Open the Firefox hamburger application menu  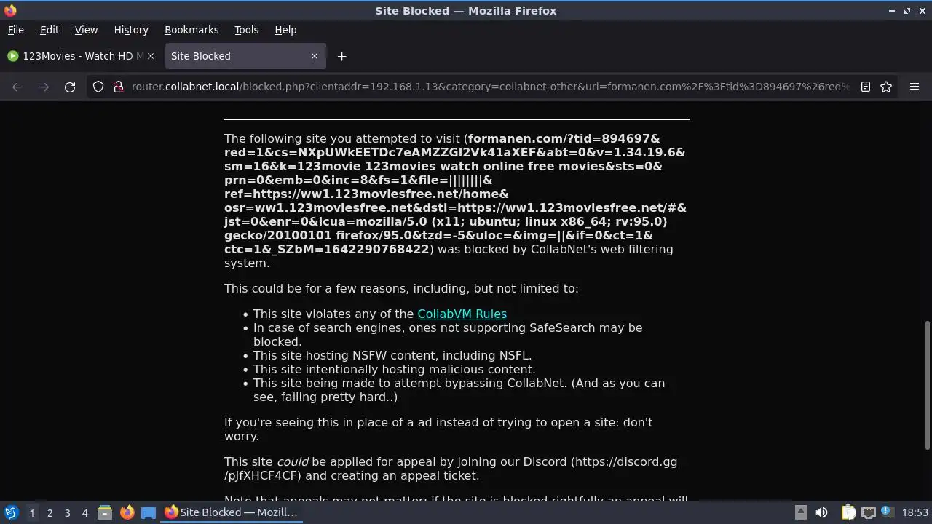pos(915,87)
